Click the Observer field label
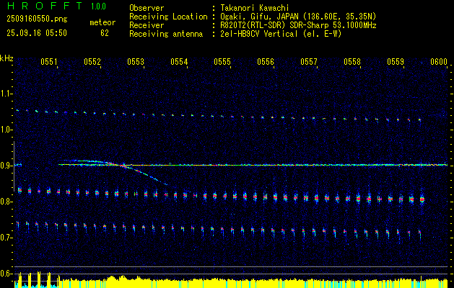 (x=147, y=8)
